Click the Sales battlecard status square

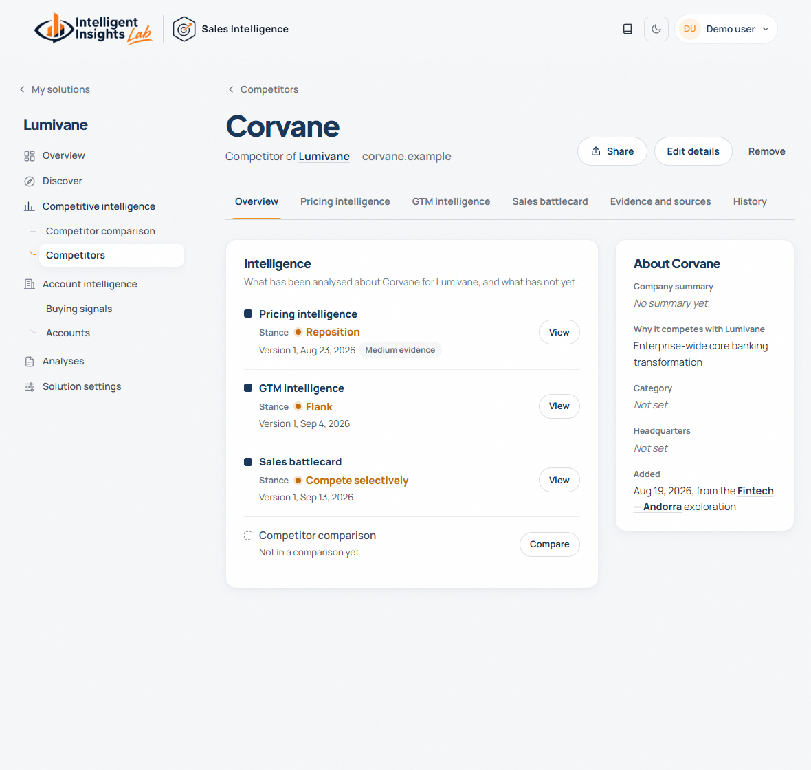[x=248, y=461]
